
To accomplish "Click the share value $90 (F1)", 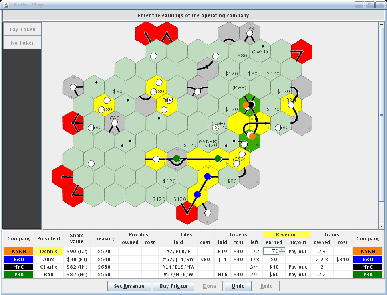I will click(x=77, y=259).
